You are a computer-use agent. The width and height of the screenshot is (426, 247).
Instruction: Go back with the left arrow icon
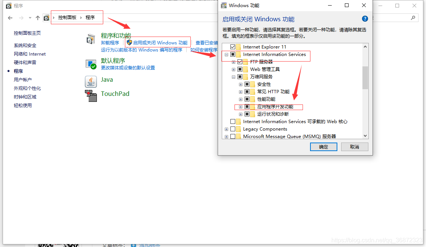(10, 18)
